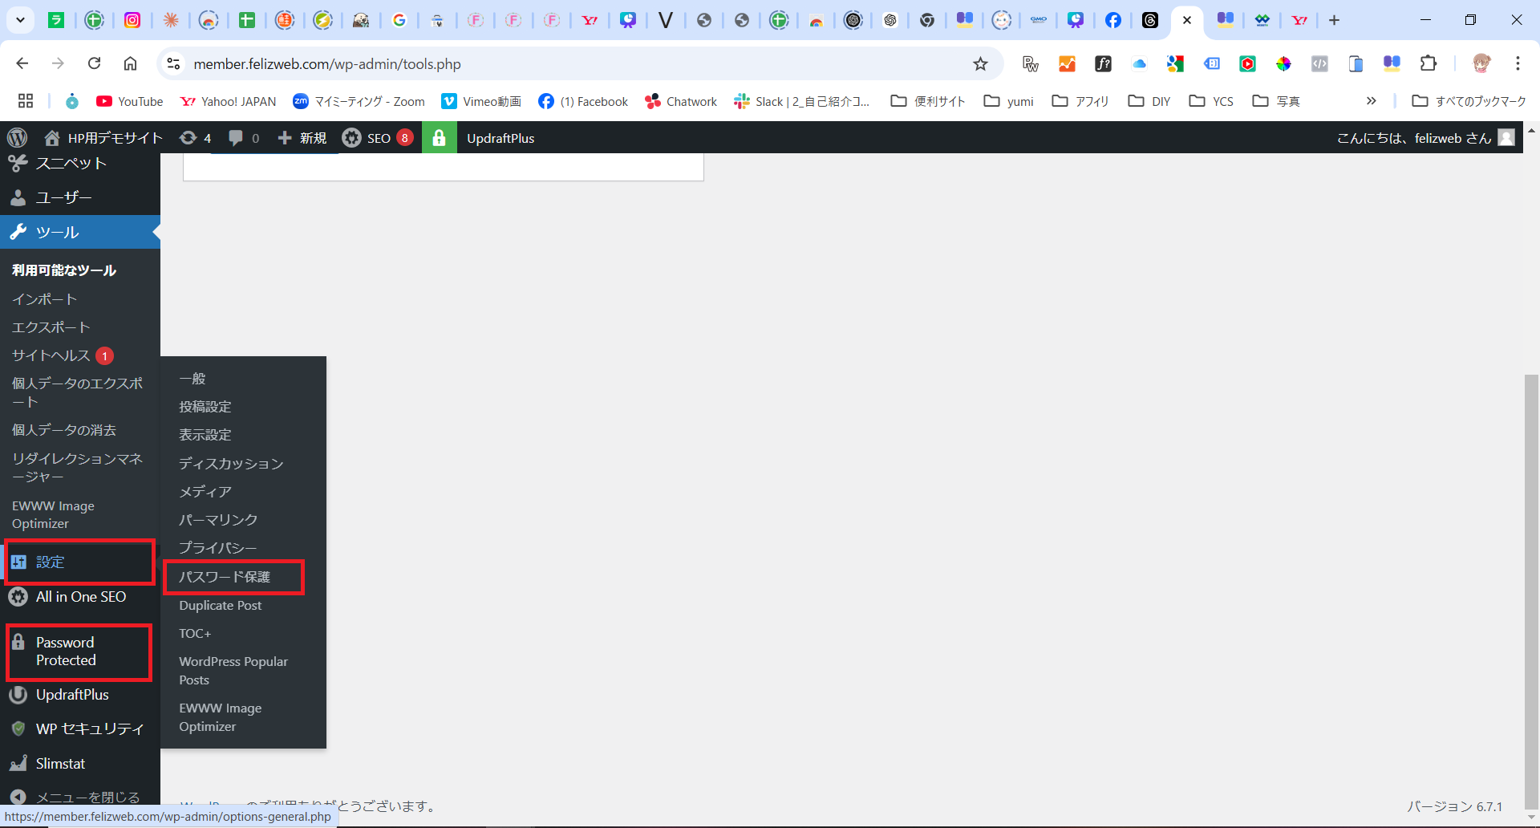
Task: Select WordPress Popular Posts in flyout
Action: coord(233,671)
